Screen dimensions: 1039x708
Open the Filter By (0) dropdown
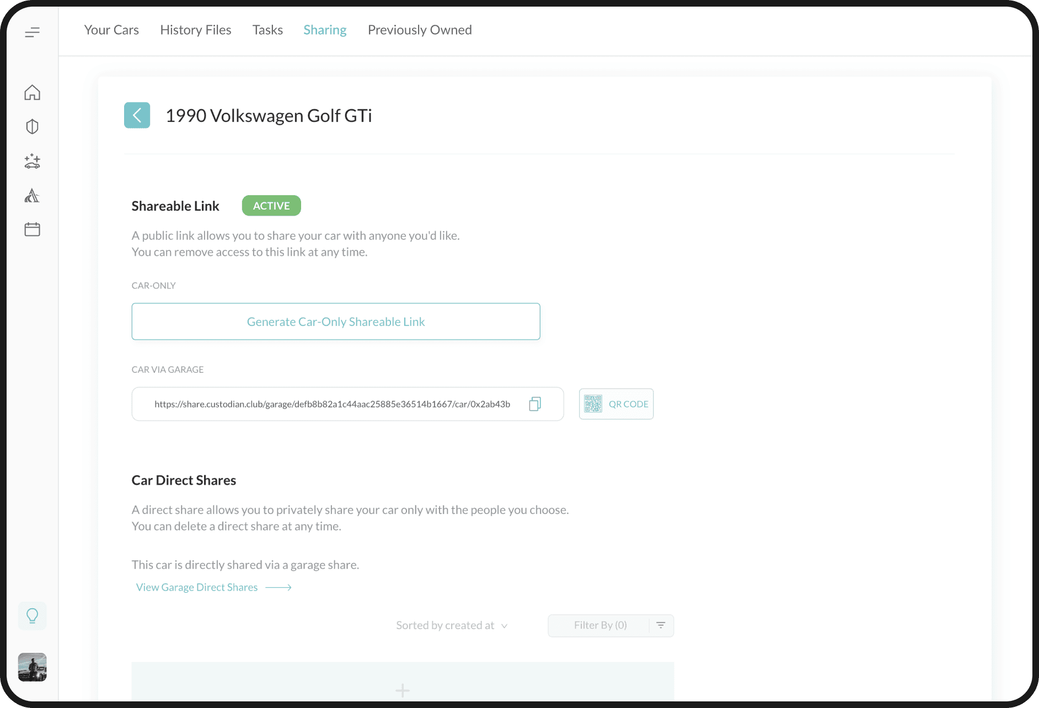(610, 625)
